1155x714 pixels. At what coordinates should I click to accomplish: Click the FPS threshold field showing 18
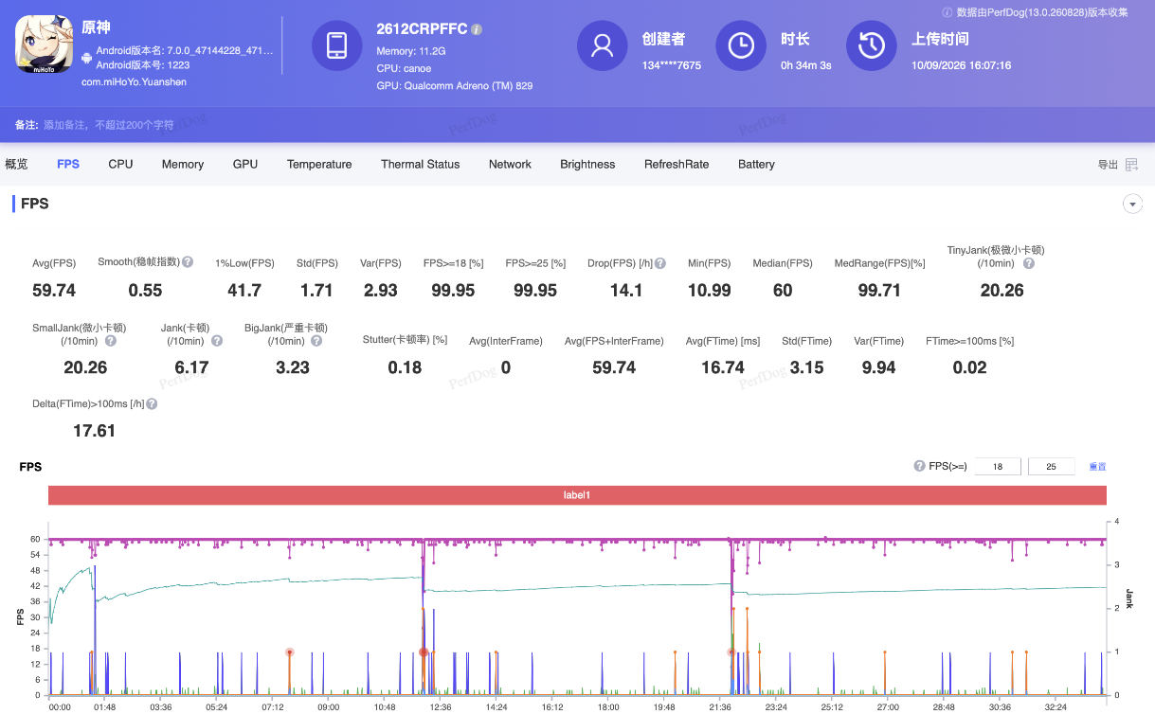pos(997,466)
